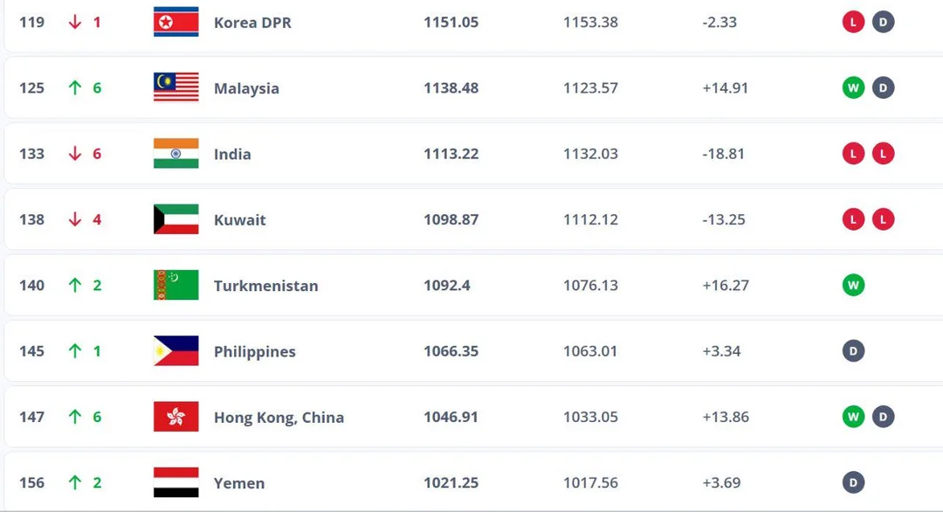Select the Hong Kong, China flag

tap(176, 417)
